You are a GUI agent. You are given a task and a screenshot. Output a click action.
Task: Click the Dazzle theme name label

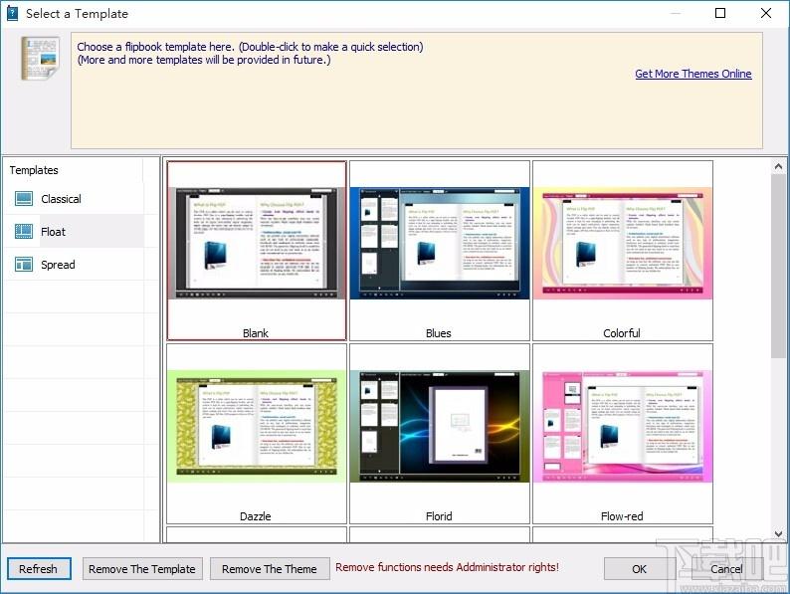tap(256, 516)
